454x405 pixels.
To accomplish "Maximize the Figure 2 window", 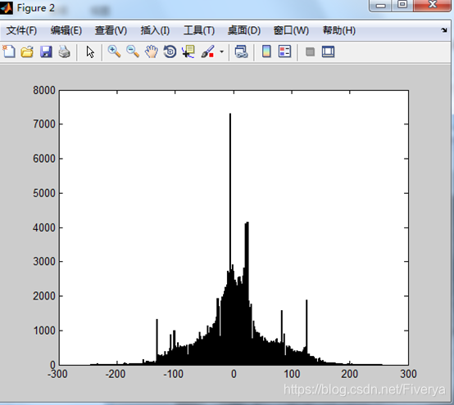I will pyautogui.click(x=402, y=5).
